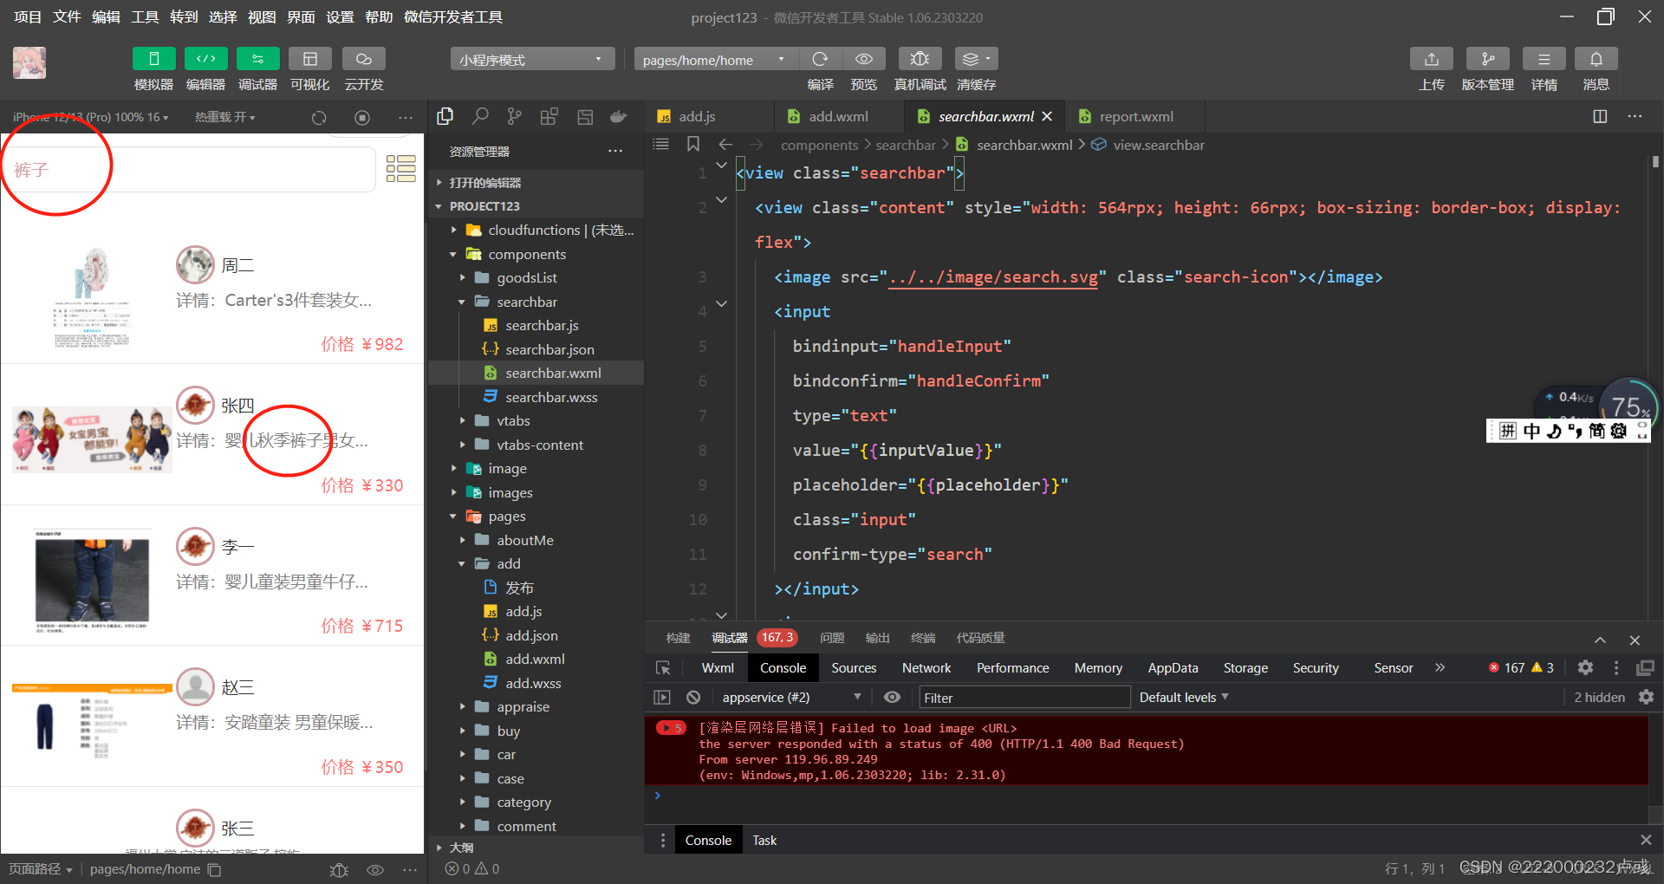Open version management
This screenshot has height=884, width=1664.
point(1487,59)
